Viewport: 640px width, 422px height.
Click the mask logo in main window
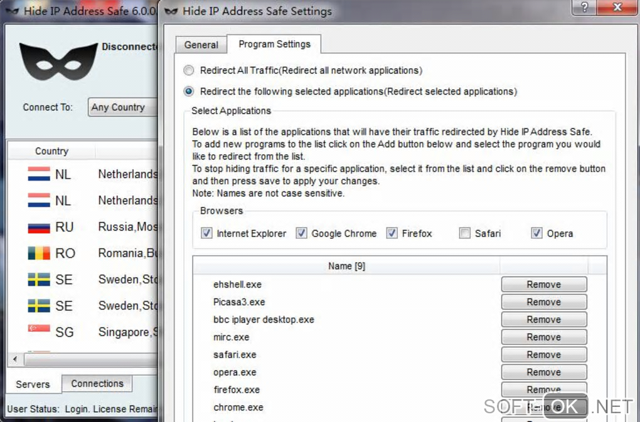58,61
